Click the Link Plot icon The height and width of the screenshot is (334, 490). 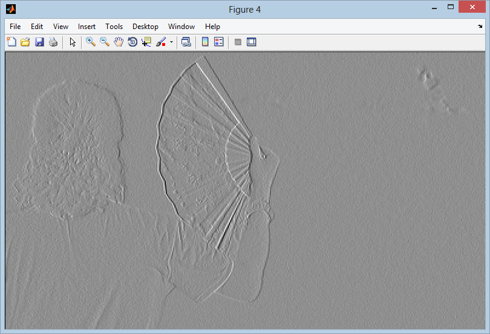pyautogui.click(x=186, y=42)
